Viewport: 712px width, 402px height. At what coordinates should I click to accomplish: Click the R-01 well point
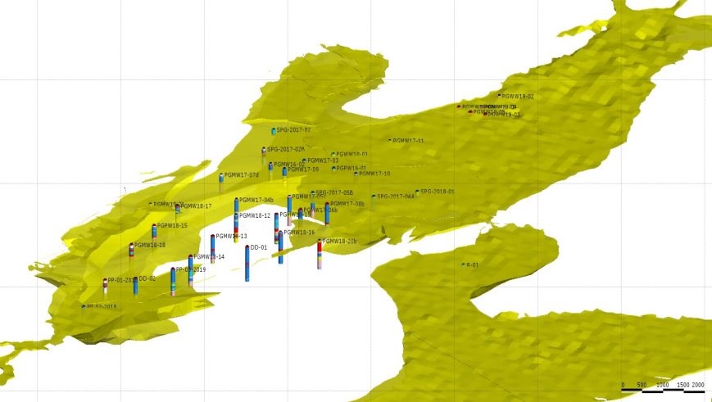(463, 264)
